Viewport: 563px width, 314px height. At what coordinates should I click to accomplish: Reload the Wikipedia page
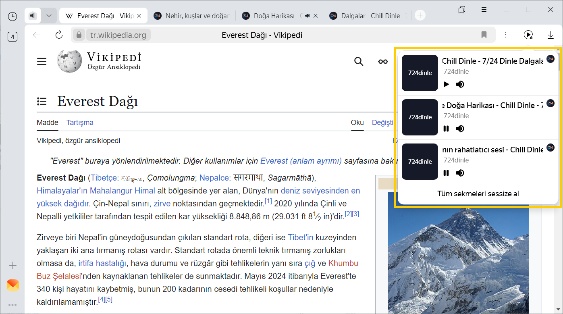[x=59, y=35]
